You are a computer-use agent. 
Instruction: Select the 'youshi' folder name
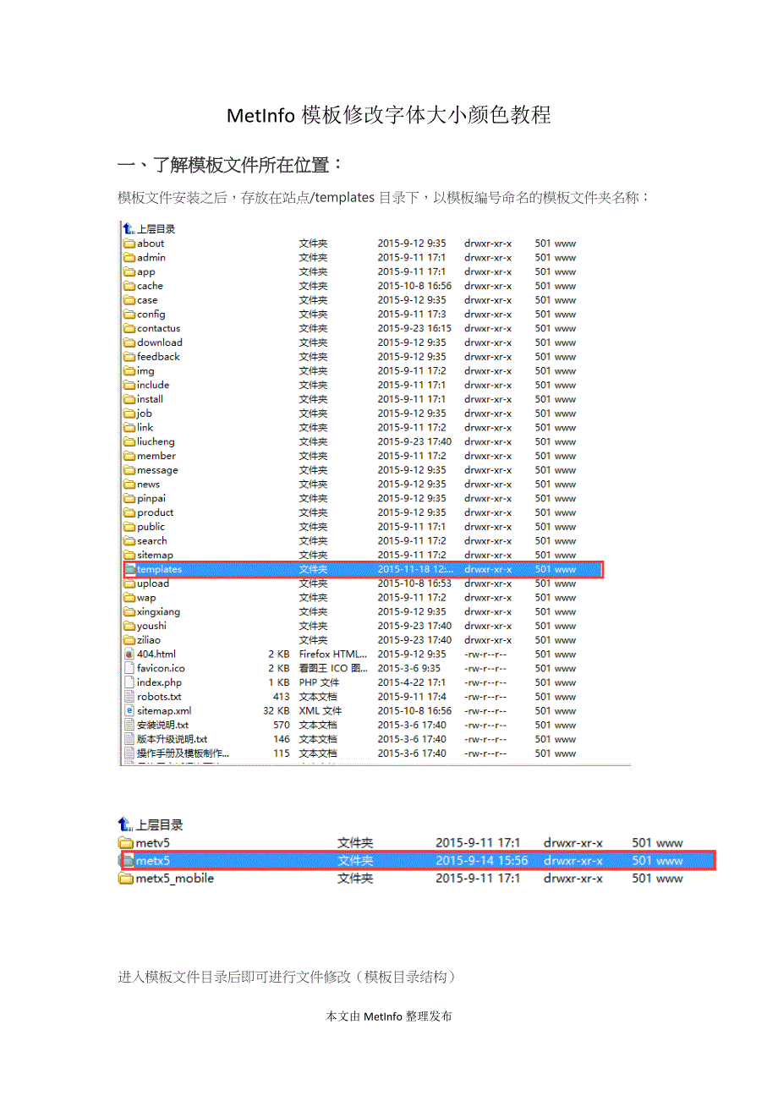[151, 626]
